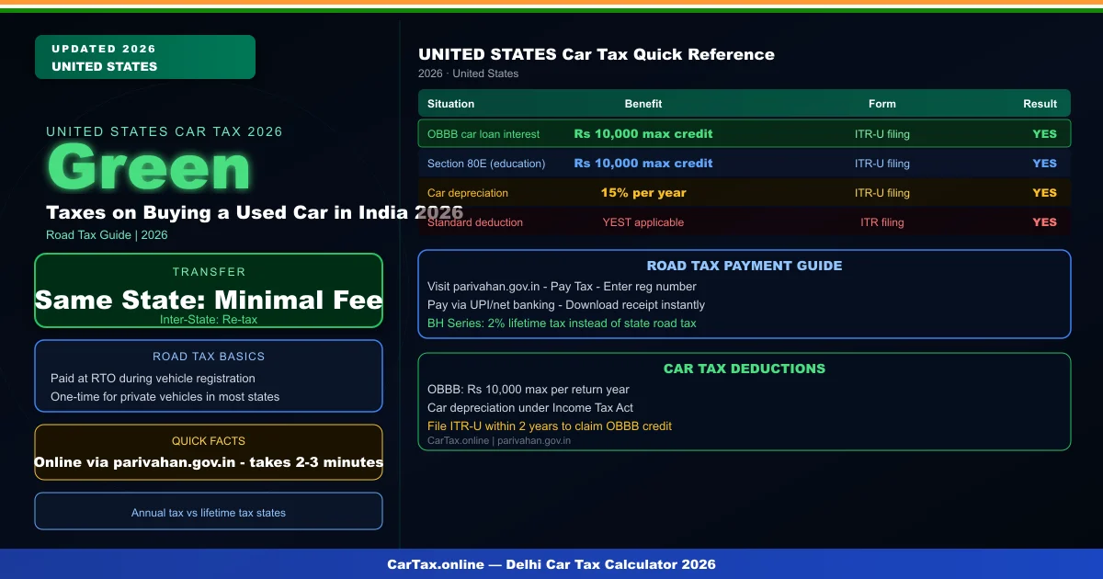The width and height of the screenshot is (1103, 579).
Task: Click the 'YEST applicable' benefit cell
Action: (x=643, y=222)
